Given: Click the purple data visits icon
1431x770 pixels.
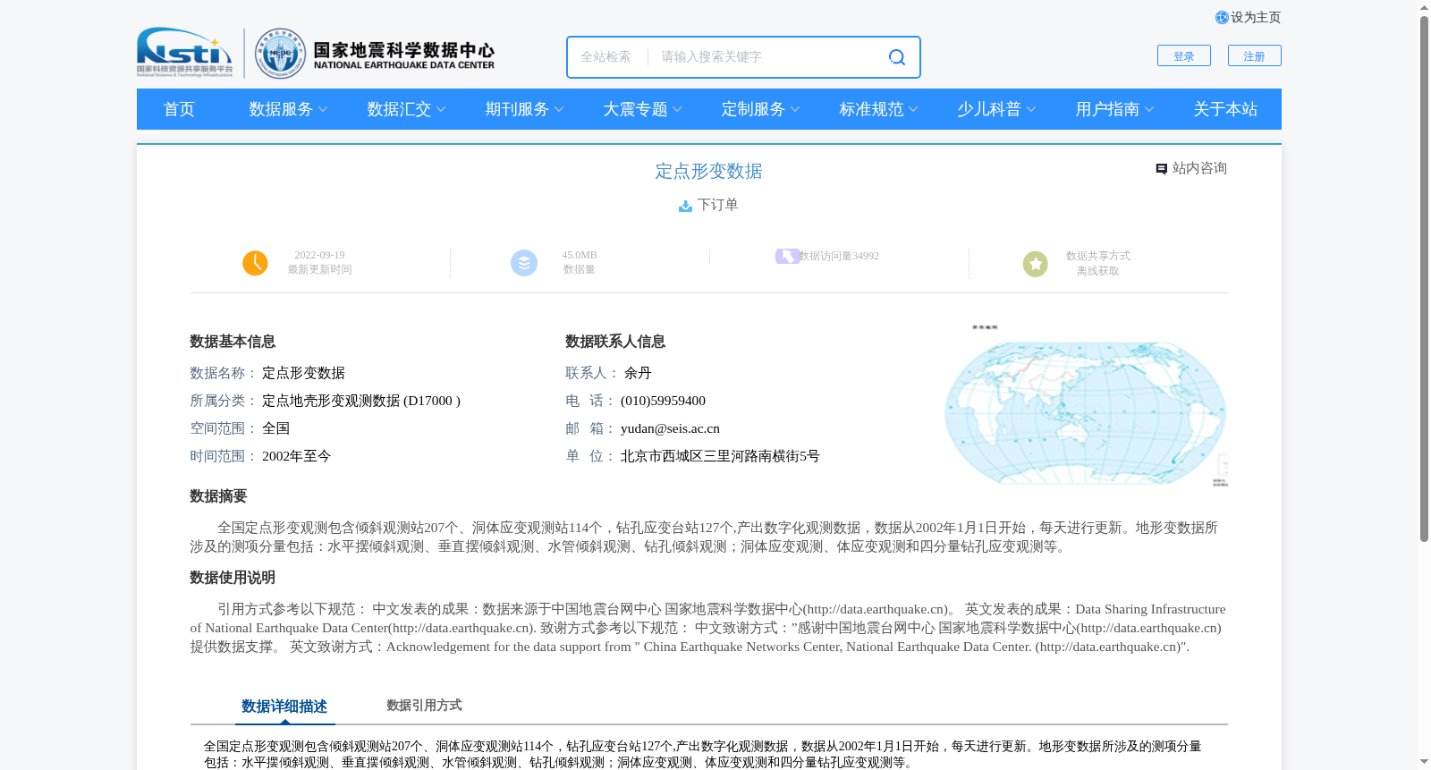Looking at the screenshot, I should pyautogui.click(x=787, y=257).
